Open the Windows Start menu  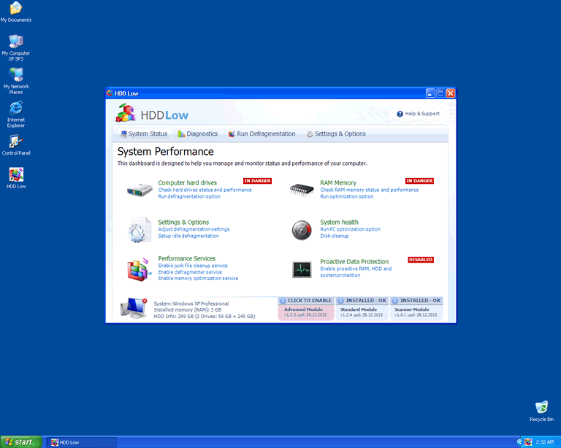(20, 442)
